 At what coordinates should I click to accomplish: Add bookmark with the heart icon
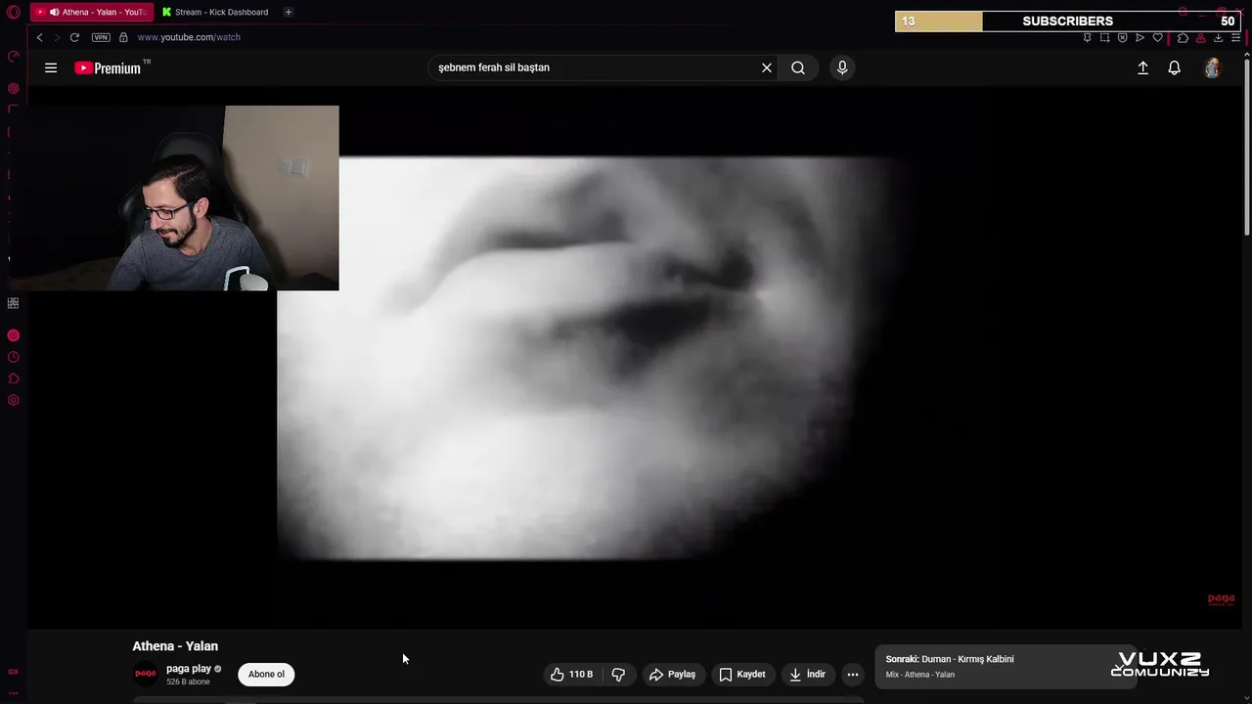[x=1158, y=37]
